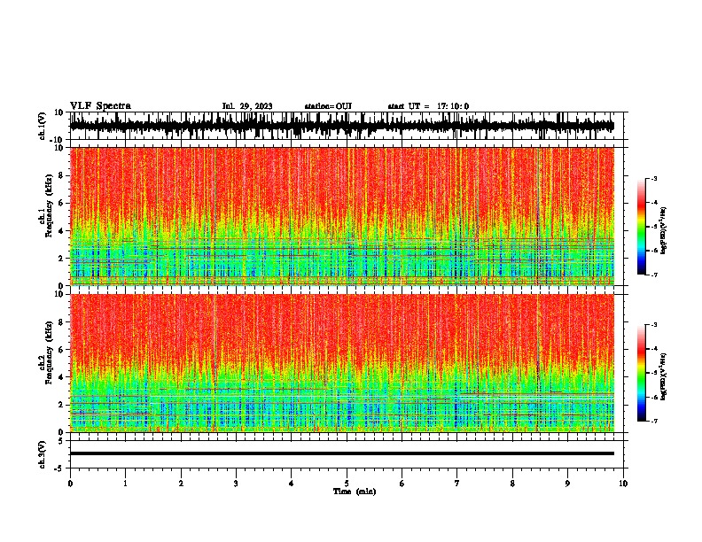Click the "7" minute tick on time axis

pos(457,484)
